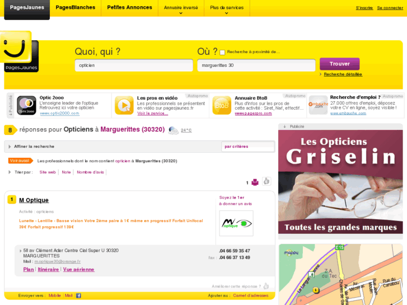The height and width of the screenshot is (305, 407).
Task: Click phone number 04 66 59 35 47
Action: 235,251
